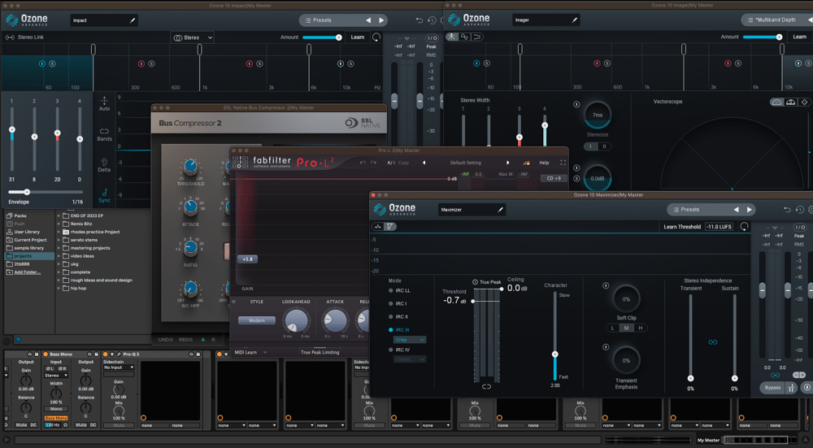Click Learn in the Ozone Impact window
The image size is (813, 448).
click(357, 37)
